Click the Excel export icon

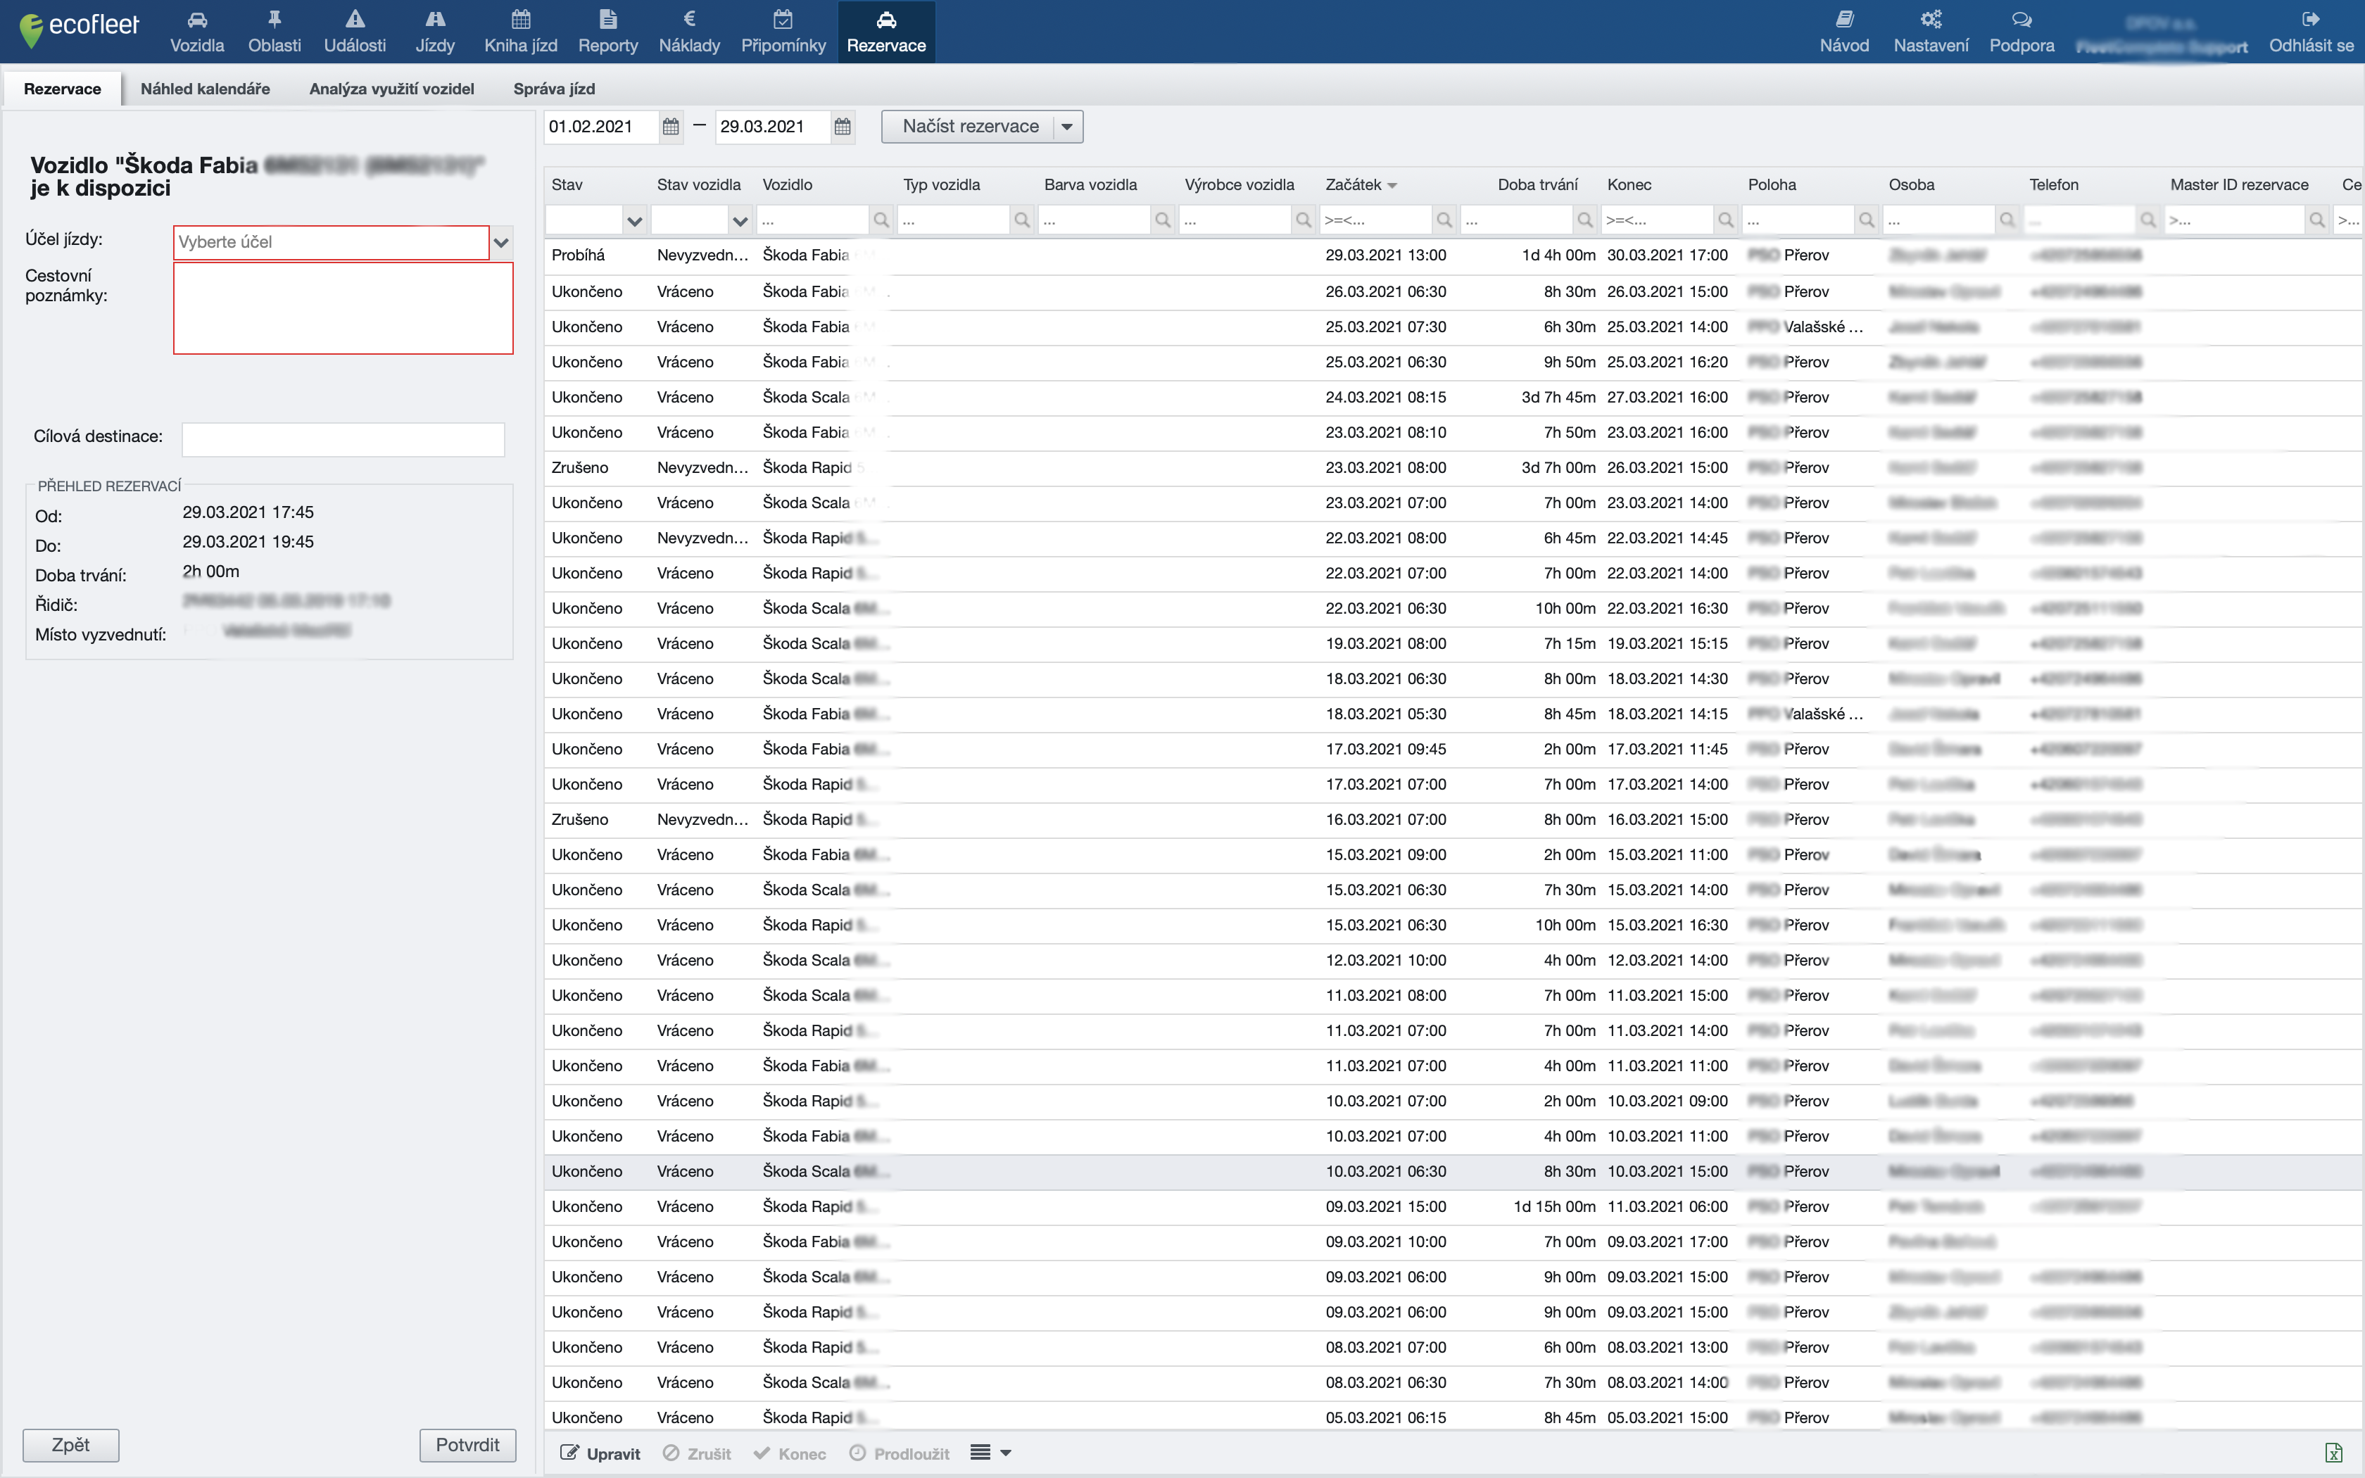point(2334,1453)
